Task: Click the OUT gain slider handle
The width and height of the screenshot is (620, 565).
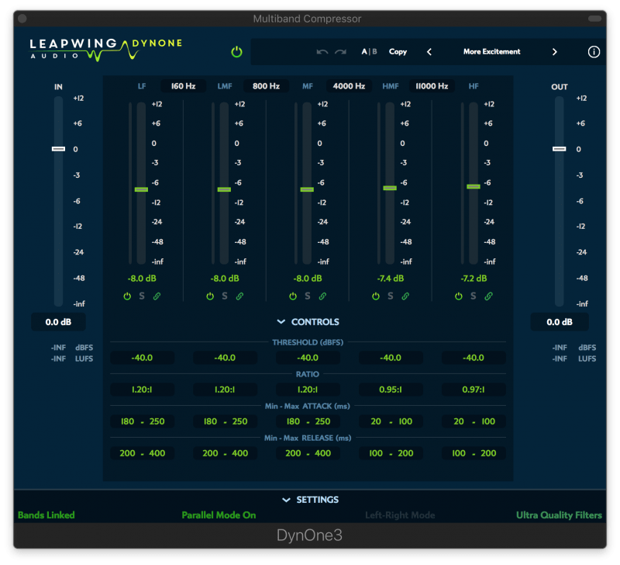Action: 559,149
